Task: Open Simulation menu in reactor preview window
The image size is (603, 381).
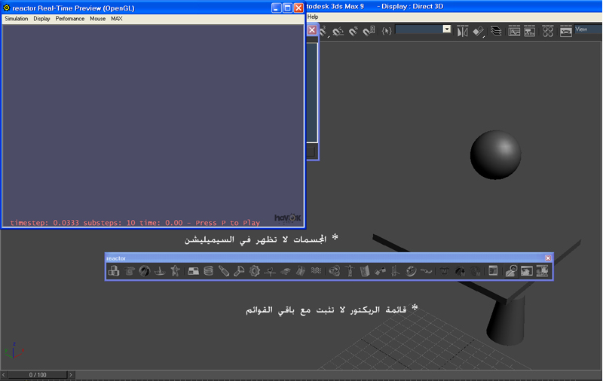Action: pyautogui.click(x=16, y=18)
